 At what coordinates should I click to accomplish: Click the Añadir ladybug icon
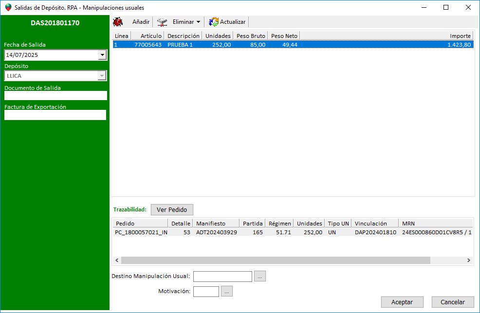click(118, 22)
